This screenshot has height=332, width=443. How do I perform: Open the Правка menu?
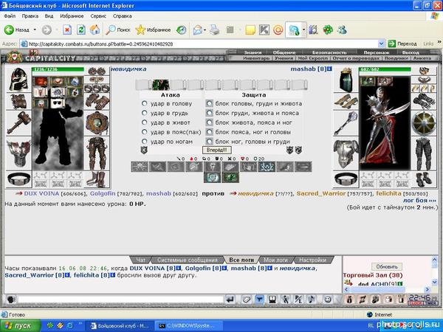[30, 16]
